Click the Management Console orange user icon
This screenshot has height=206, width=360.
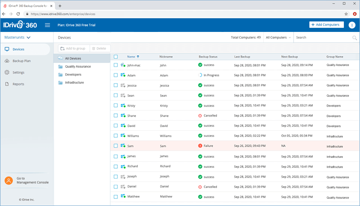tap(9, 180)
